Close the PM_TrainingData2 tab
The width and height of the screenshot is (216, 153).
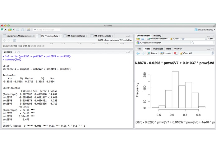[86, 36]
